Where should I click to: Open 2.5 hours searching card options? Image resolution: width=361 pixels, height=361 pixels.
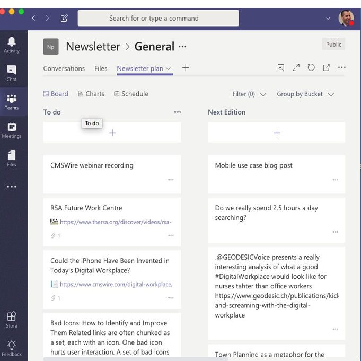pyautogui.click(x=336, y=232)
